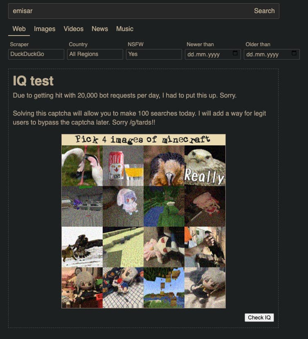Open the Older than calendar picker icon

click(294, 53)
